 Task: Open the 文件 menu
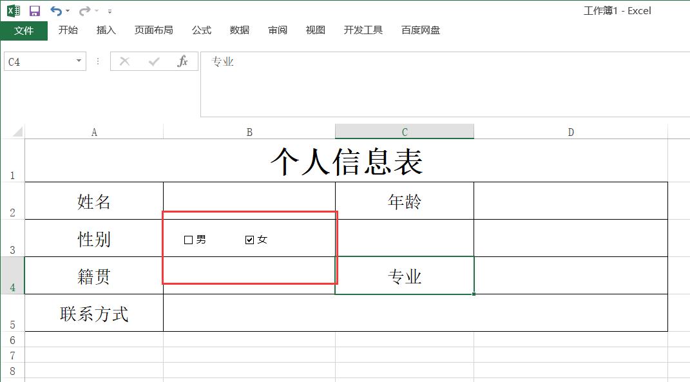coord(24,30)
